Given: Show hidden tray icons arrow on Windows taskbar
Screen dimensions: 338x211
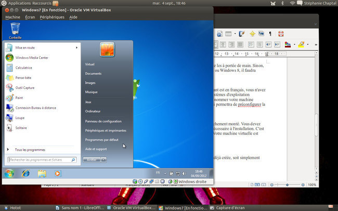Looking at the screenshot, I should [165, 173].
